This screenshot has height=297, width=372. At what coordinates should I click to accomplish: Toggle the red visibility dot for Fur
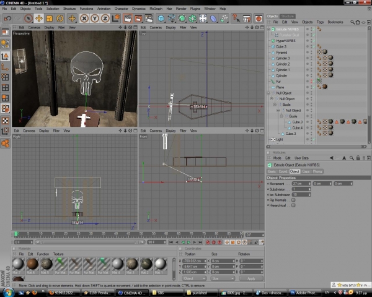[x=311, y=81]
